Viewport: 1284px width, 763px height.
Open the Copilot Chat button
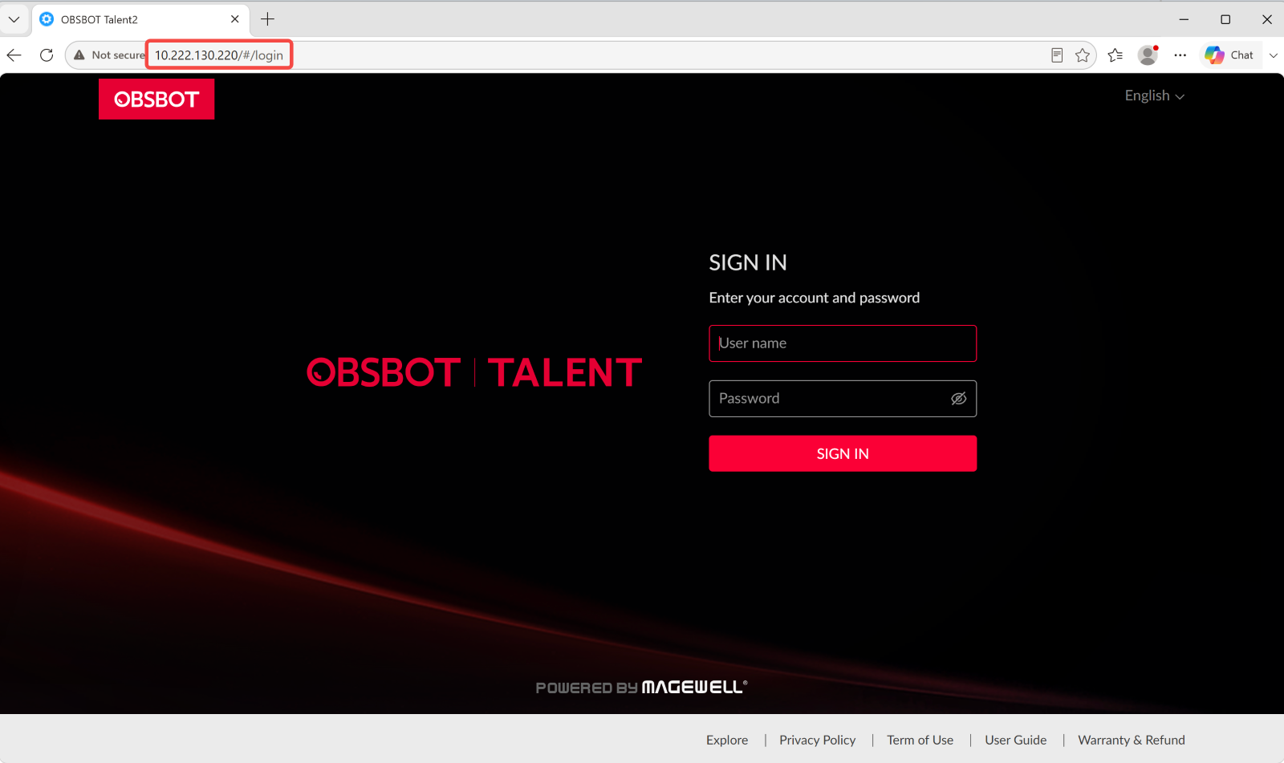(x=1229, y=55)
